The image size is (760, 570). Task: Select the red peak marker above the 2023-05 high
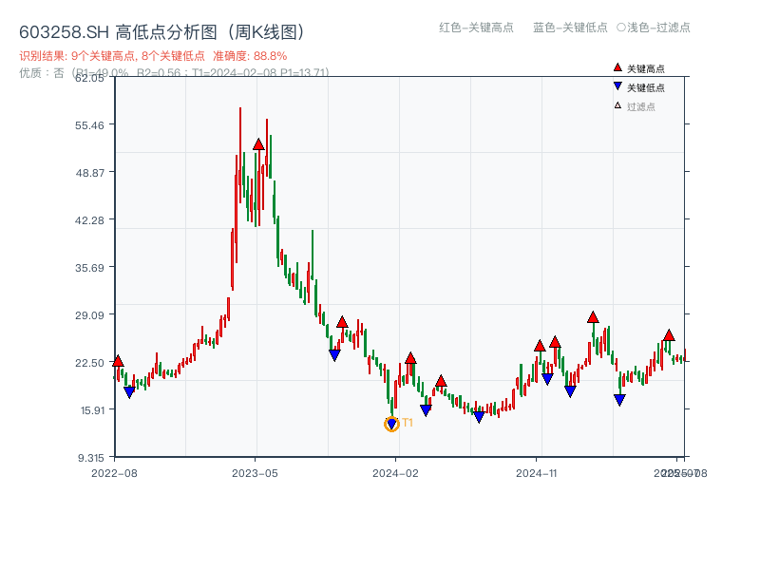257,144
